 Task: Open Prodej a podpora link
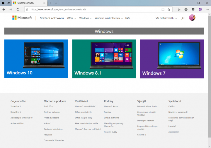(51, 118)
